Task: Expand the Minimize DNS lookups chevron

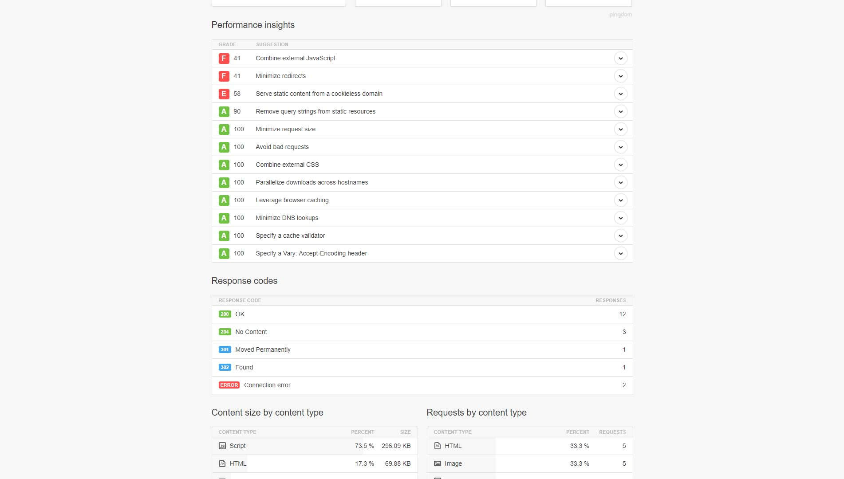Action: tap(620, 218)
